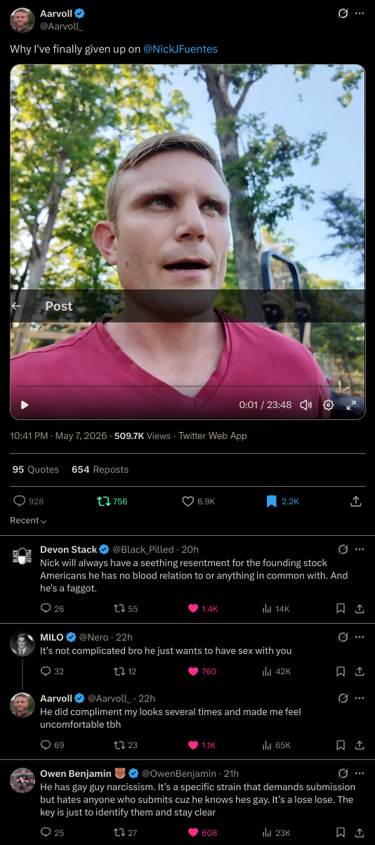The width and height of the screenshot is (375, 845).
Task: Like the main post with 6.9K likes
Action: point(198,501)
